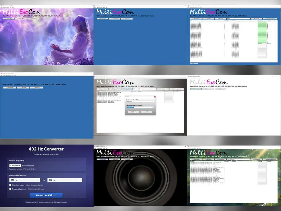Image resolution: width=281 pixels, height=211 pixels.
Task: Open first menu bar item in speaker window
Action: (95, 149)
